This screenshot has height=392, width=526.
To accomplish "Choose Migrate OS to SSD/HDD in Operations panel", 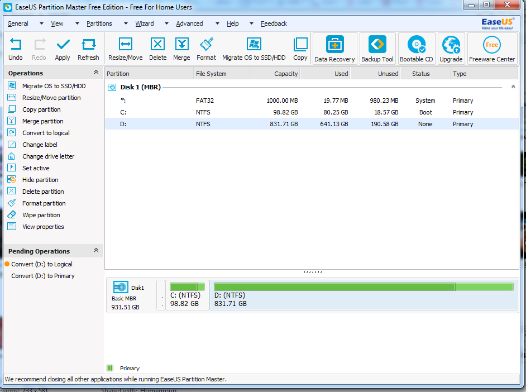I will (x=54, y=86).
